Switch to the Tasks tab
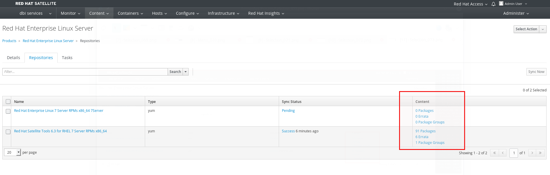Viewport: 550px width, 175px height. coord(67,58)
